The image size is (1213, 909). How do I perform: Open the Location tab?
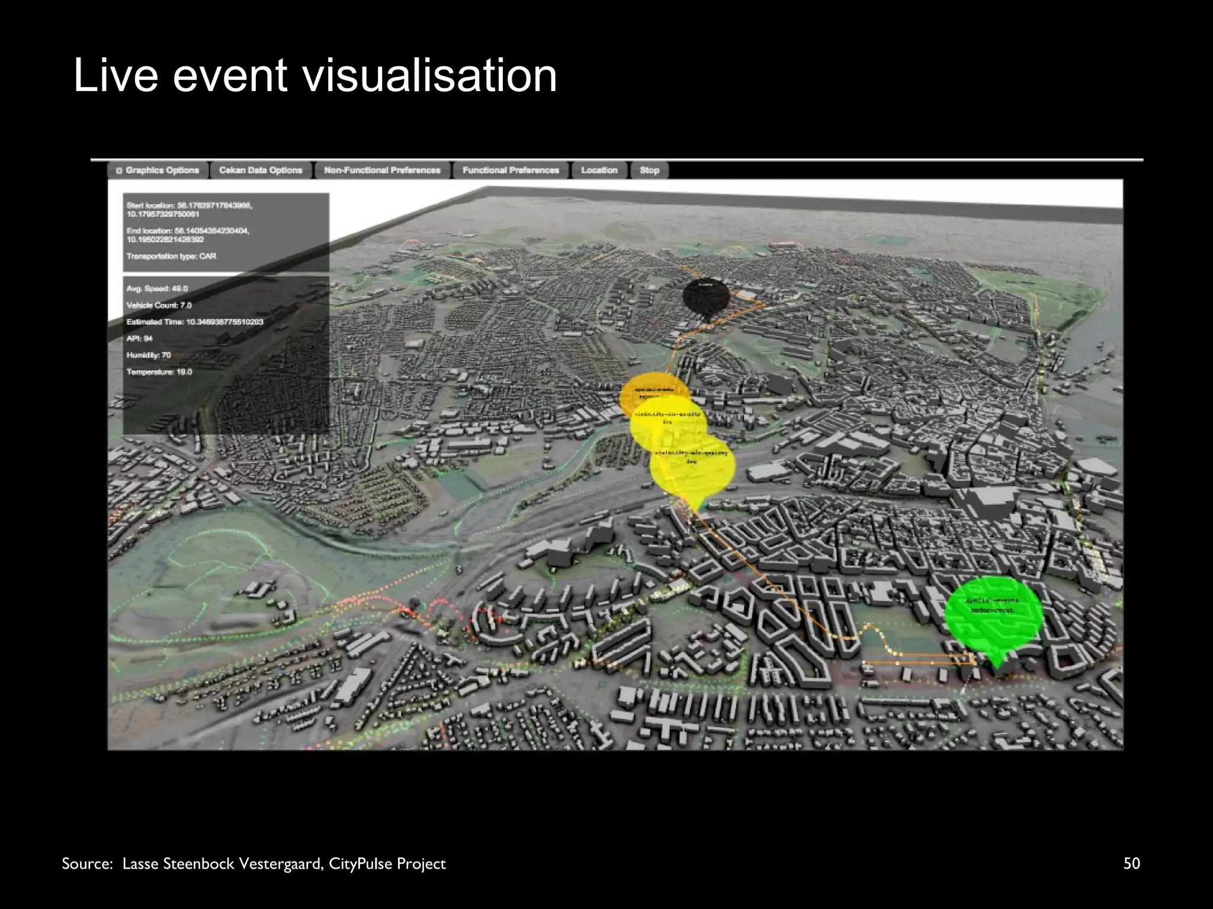click(x=599, y=170)
